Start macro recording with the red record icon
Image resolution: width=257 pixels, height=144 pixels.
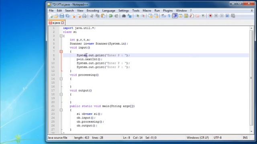coord(210,16)
